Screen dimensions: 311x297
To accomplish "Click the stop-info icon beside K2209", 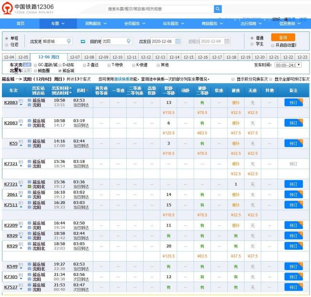I will 21,224.
